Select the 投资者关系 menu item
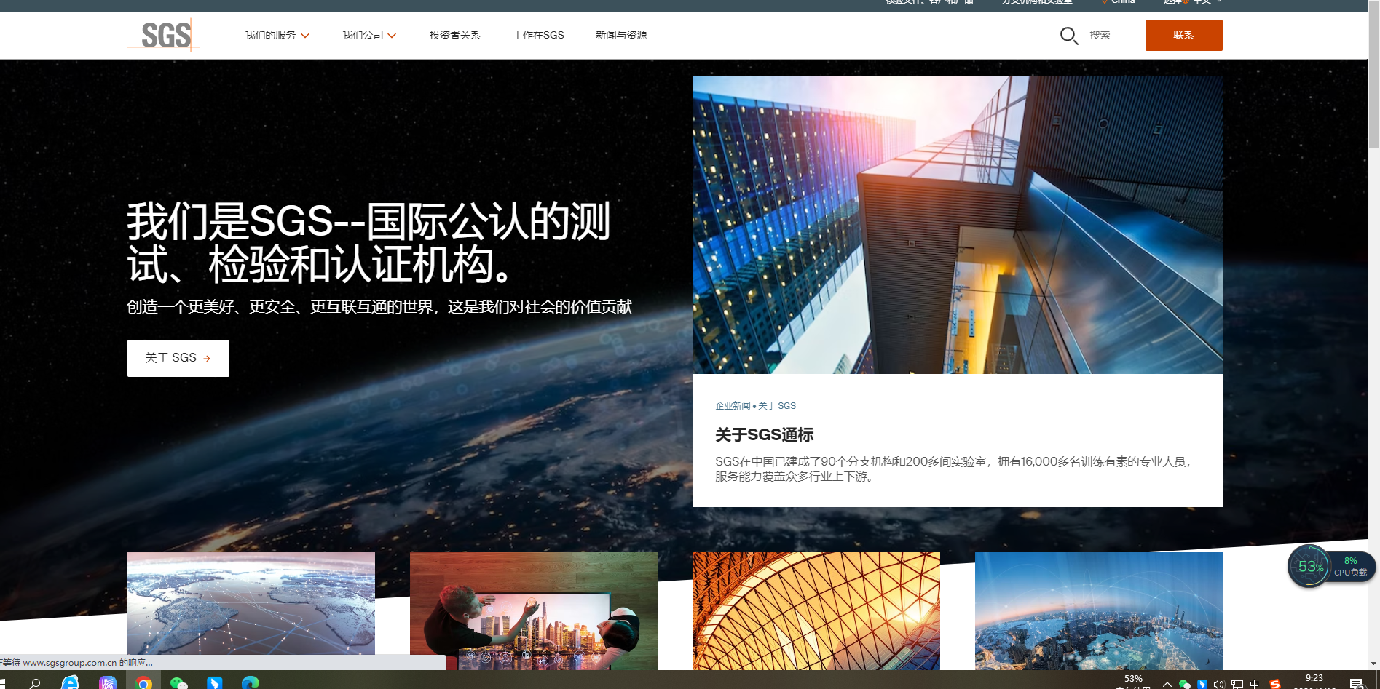 click(x=455, y=35)
